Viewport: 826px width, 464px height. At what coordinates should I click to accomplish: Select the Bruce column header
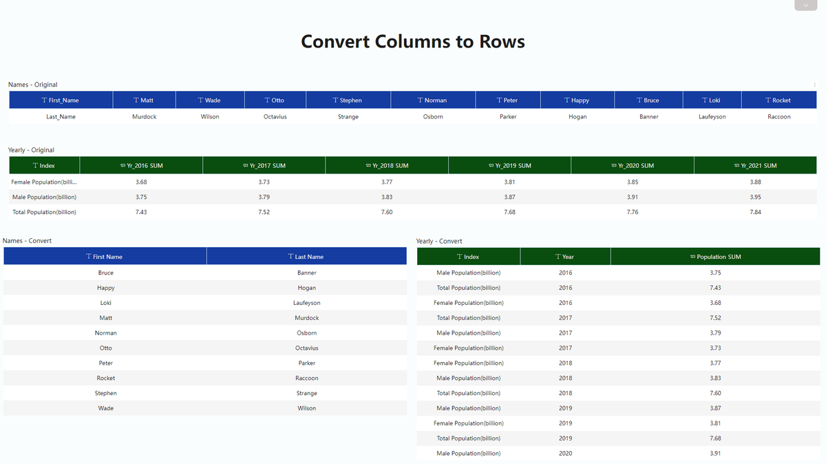pyautogui.click(x=648, y=100)
